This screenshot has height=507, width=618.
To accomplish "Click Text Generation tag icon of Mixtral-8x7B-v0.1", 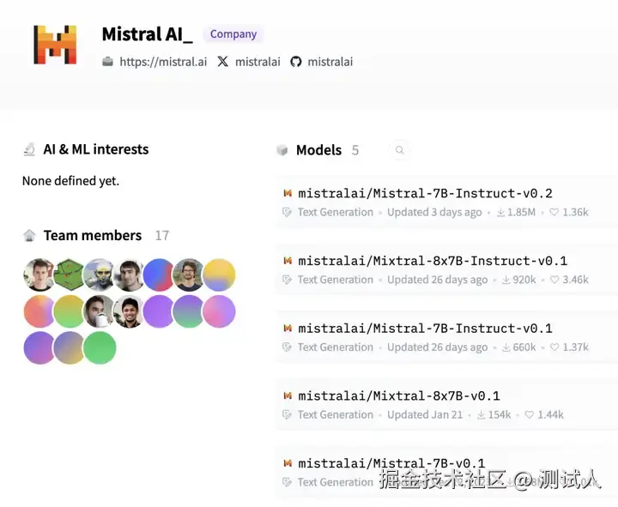I will [x=287, y=415].
